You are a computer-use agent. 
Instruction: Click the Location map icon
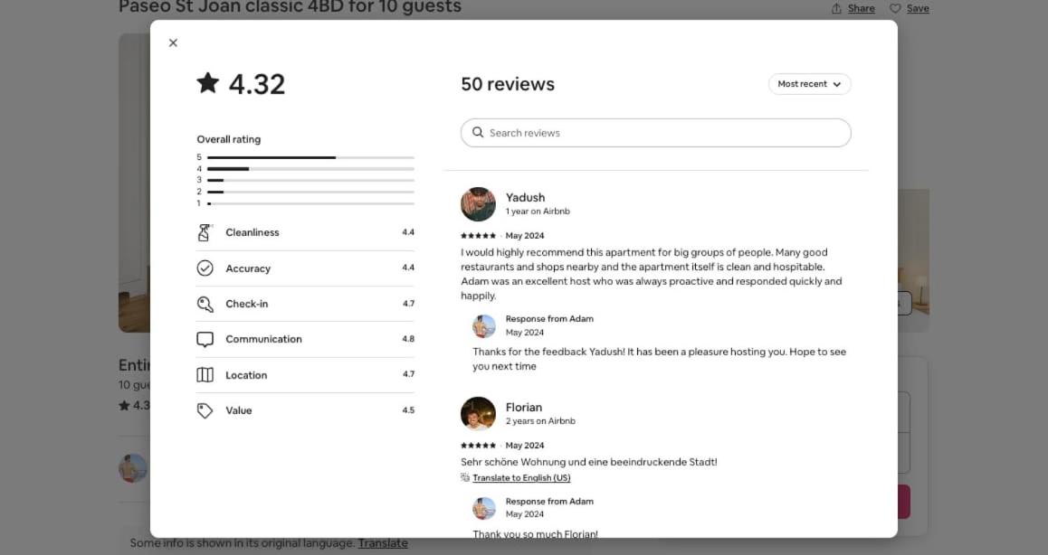pos(205,375)
